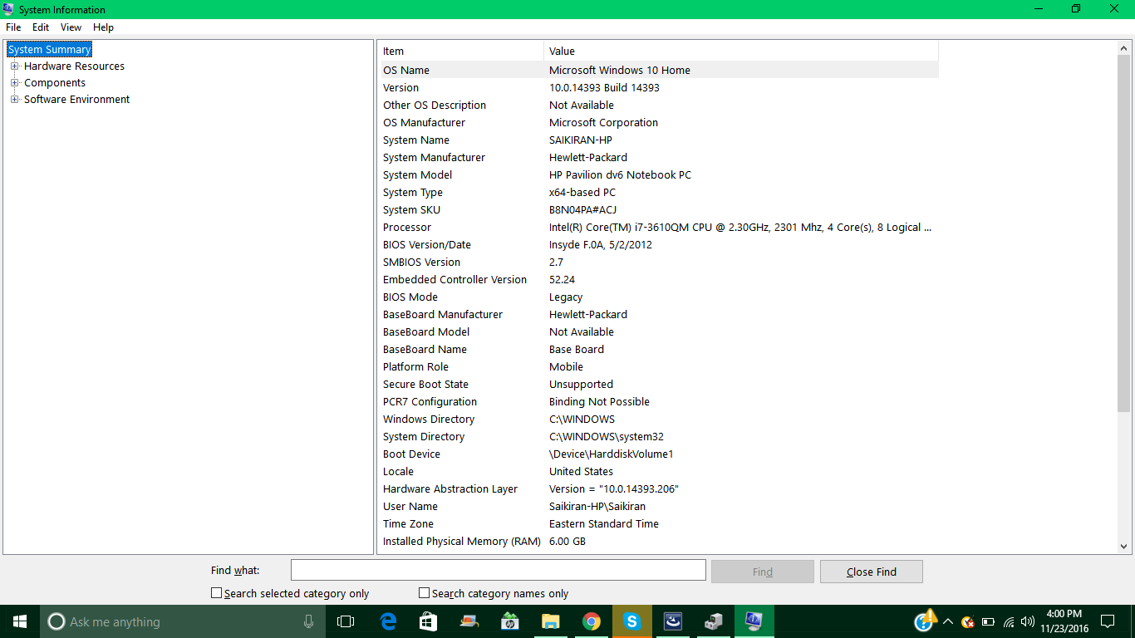Click the help icon with warning badge
The image size is (1135, 638).
[925, 621]
